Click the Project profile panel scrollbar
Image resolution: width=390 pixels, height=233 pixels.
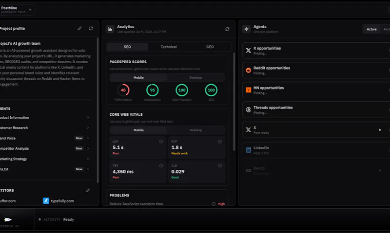pos(97,110)
